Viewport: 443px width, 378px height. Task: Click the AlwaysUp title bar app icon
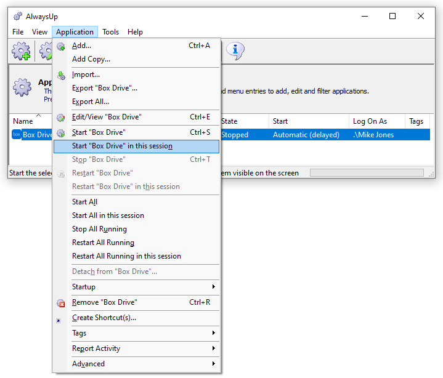pyautogui.click(x=17, y=16)
